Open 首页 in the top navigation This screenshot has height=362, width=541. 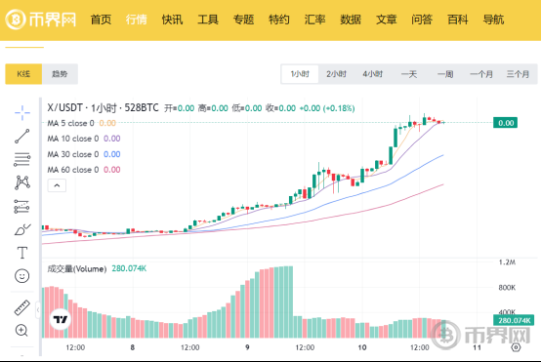click(x=101, y=20)
